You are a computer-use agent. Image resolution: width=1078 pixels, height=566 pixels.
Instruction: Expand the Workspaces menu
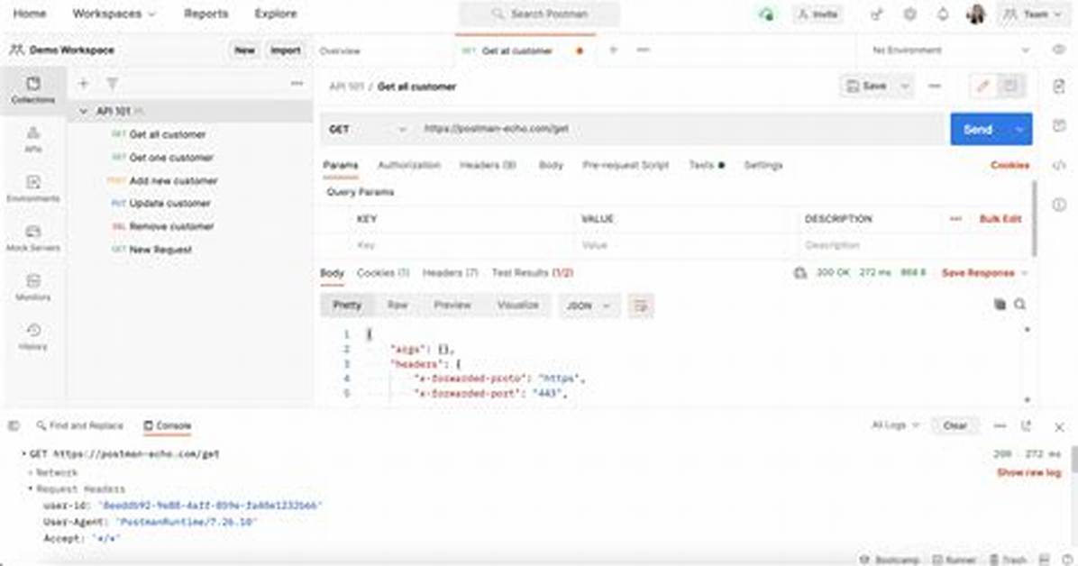coord(114,14)
